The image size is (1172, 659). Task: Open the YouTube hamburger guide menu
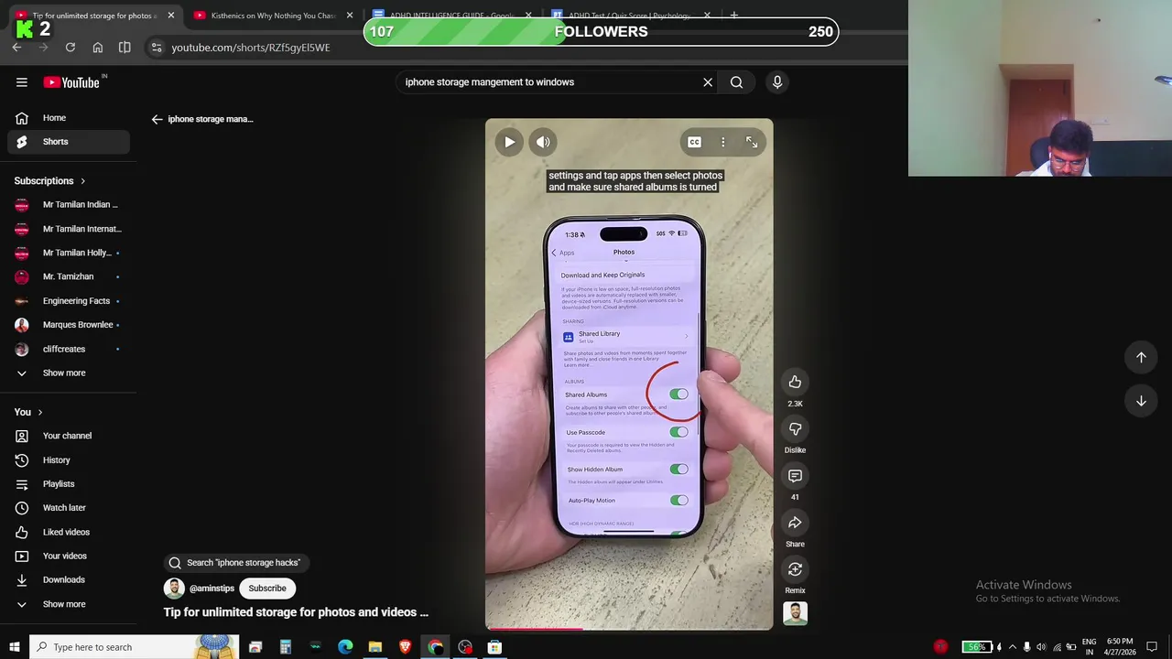22,82
